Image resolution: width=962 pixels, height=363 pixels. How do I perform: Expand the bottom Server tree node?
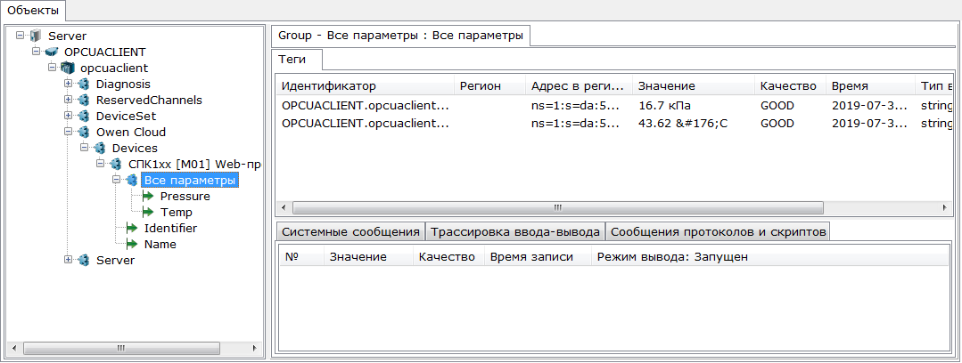[x=68, y=260]
